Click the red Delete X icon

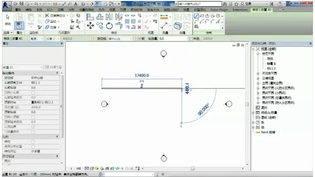139,27
